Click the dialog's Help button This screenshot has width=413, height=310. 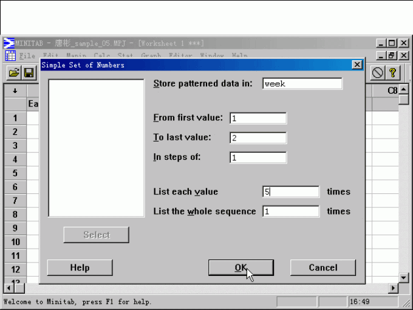click(x=80, y=267)
